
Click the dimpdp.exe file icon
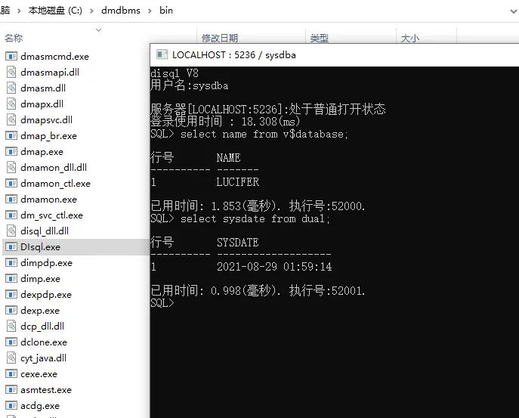coord(11,262)
